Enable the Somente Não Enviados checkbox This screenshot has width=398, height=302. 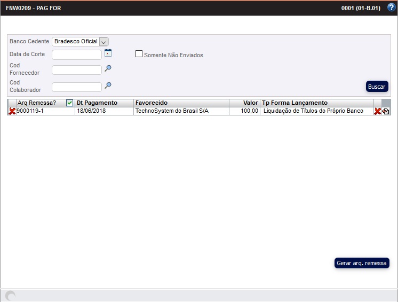(139, 54)
